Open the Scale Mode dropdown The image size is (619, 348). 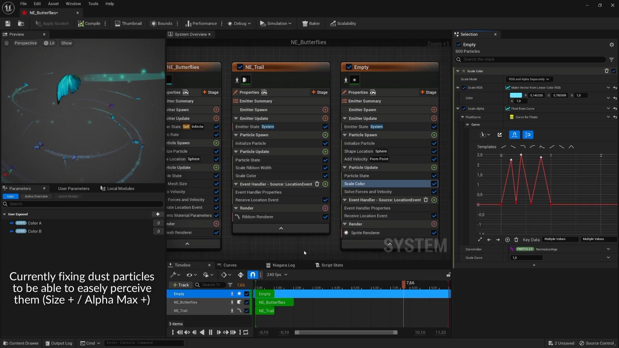pyautogui.click(x=529, y=79)
